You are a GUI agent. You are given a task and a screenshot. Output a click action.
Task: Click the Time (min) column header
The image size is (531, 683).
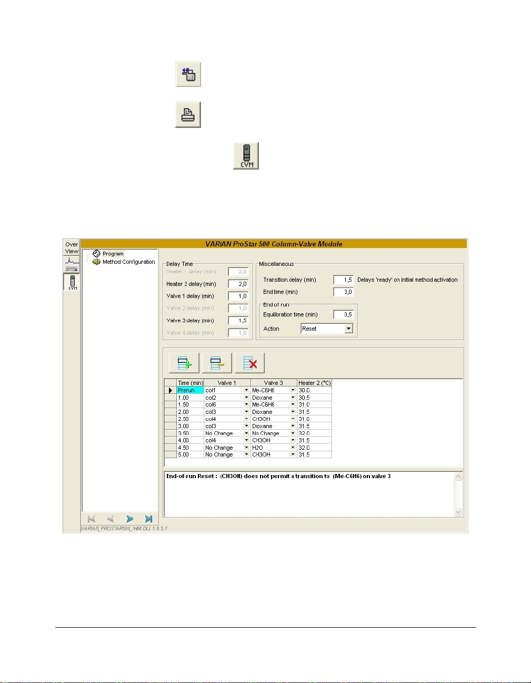(x=191, y=383)
